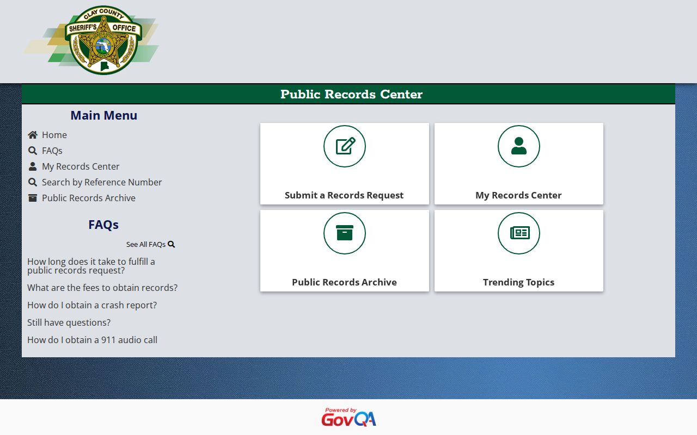Screen dimensions: 697x435
Task: Click the Main Menu heading
Action: [x=104, y=115]
